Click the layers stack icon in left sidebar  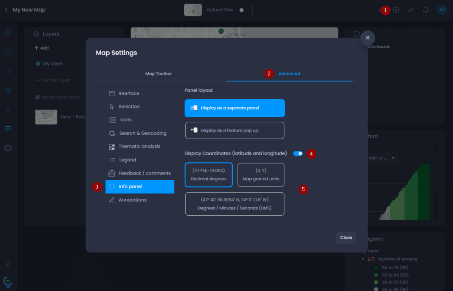[x=8, y=90]
